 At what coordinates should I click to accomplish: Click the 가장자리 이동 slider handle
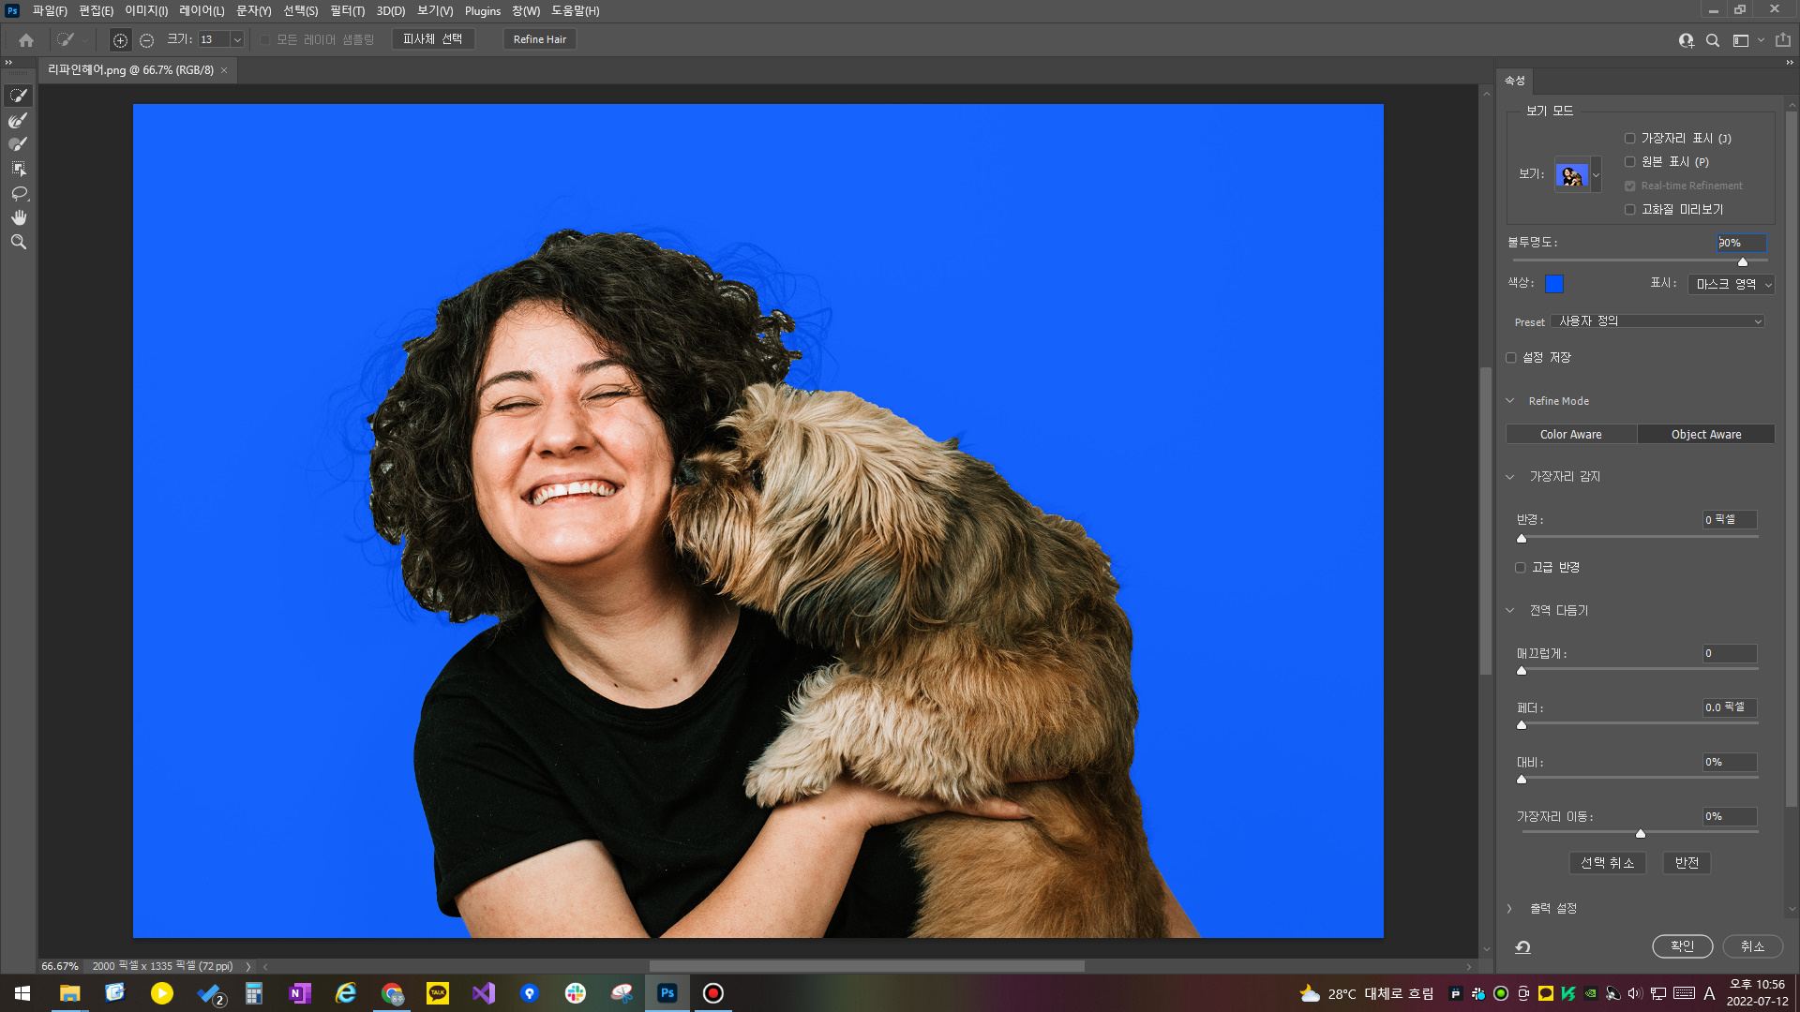coord(1641,834)
